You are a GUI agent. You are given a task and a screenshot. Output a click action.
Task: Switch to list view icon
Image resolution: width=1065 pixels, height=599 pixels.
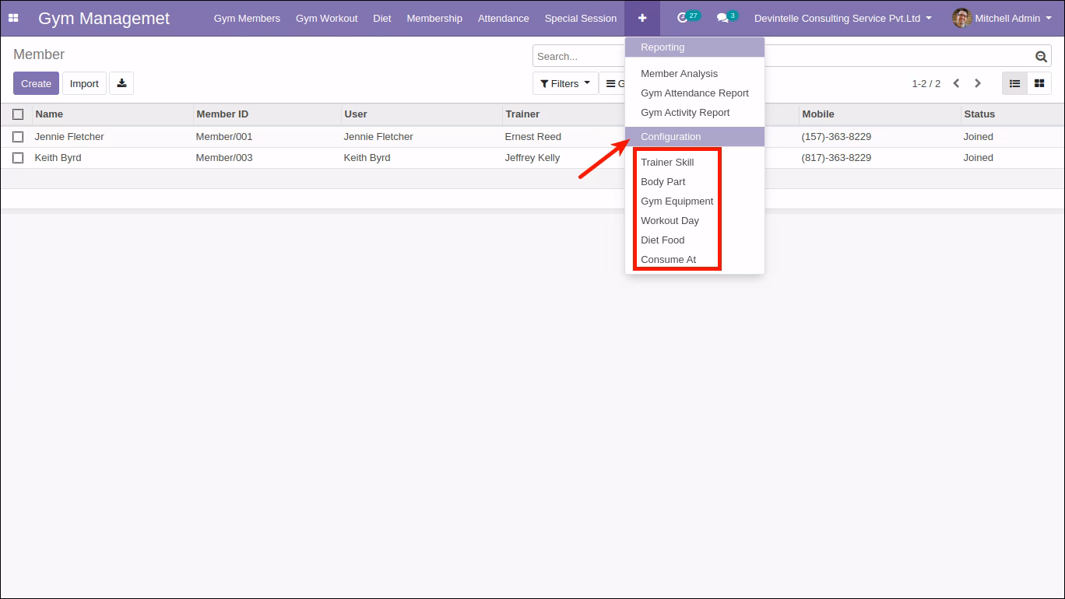[1014, 83]
